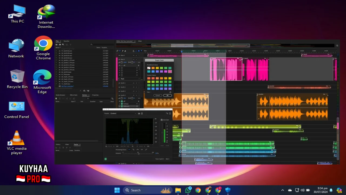Click the autoplay speaker icon in Files panel
Screen dimensions: 346x195
(88, 91)
